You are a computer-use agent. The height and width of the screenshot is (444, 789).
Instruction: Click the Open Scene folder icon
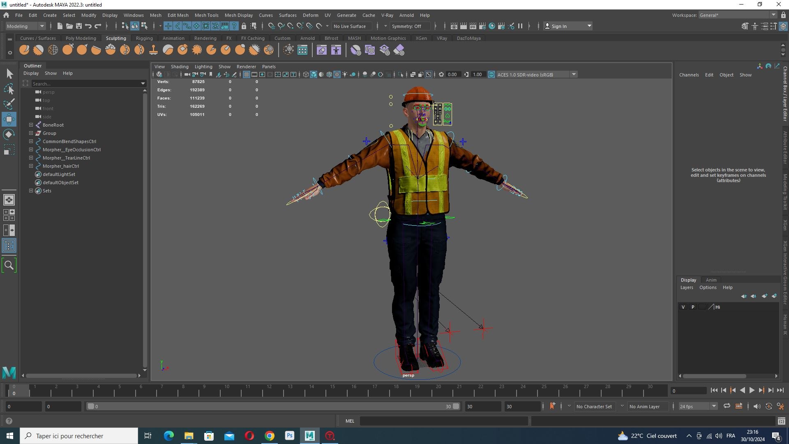tap(69, 26)
